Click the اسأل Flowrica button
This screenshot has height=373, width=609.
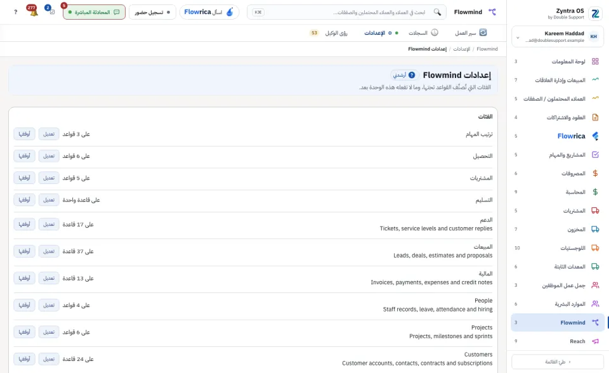click(x=209, y=12)
